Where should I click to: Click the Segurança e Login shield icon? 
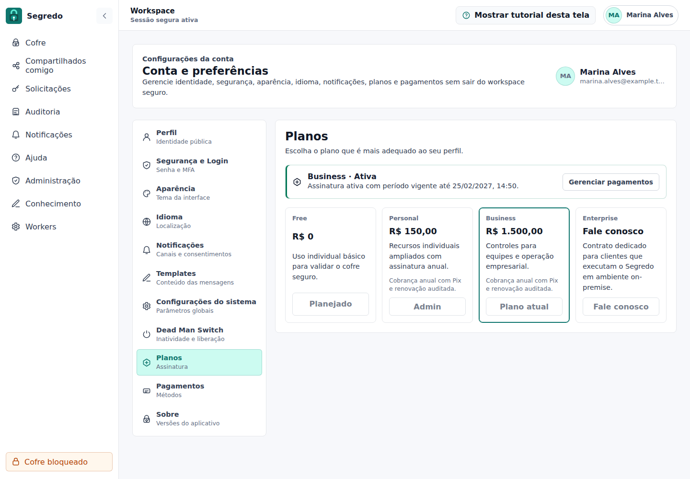tap(147, 165)
